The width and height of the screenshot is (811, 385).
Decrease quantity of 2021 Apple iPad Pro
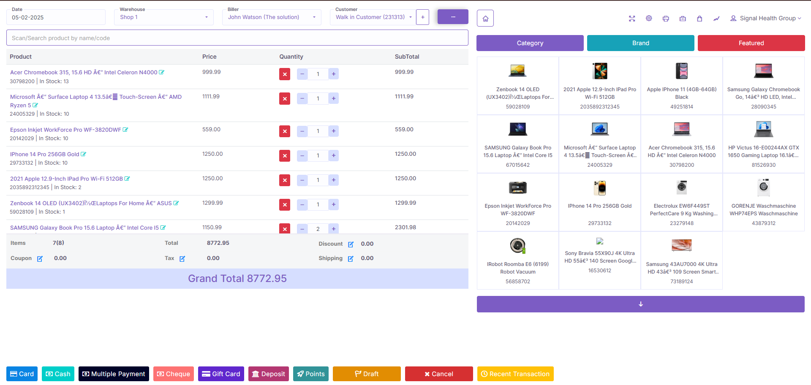(302, 180)
